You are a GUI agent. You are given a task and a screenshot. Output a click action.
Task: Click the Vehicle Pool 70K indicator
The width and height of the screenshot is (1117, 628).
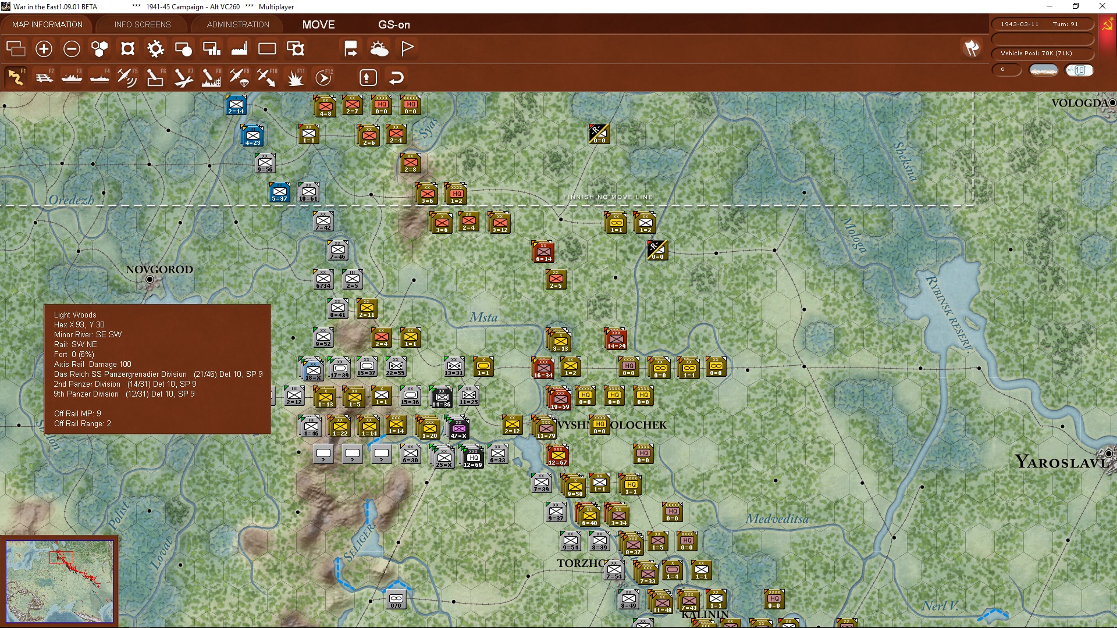[x=1042, y=53]
